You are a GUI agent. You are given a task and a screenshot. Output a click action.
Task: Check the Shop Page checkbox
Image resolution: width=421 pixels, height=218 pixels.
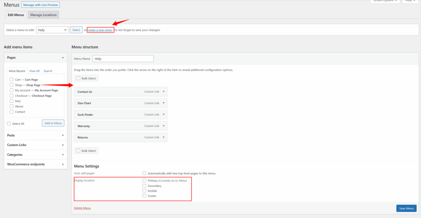click(12, 85)
